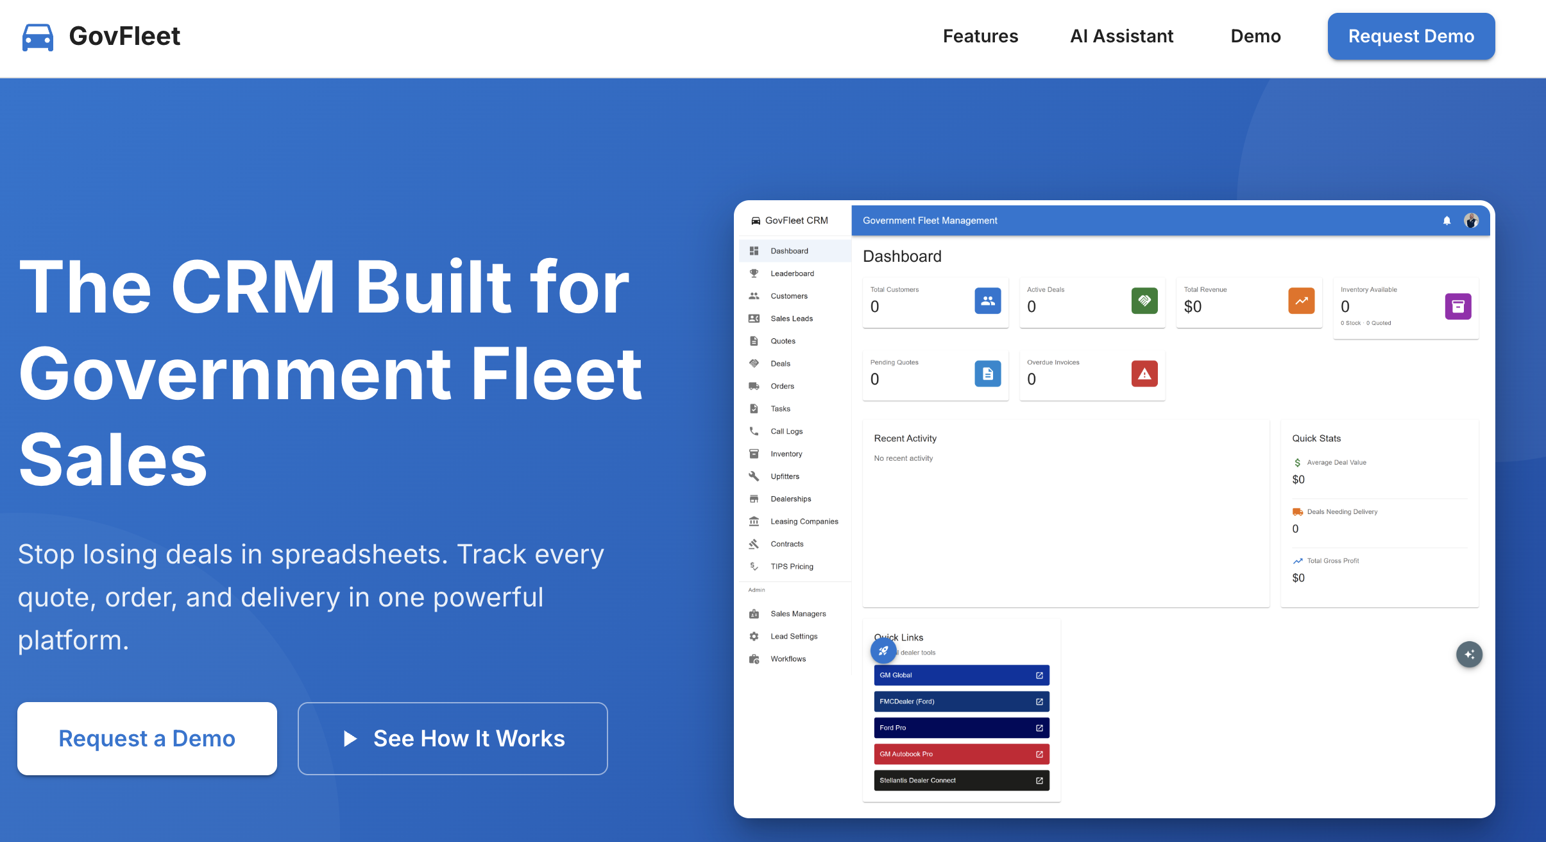Select the Inventory sidebar icon
This screenshot has height=842, width=1546.
(x=754, y=453)
